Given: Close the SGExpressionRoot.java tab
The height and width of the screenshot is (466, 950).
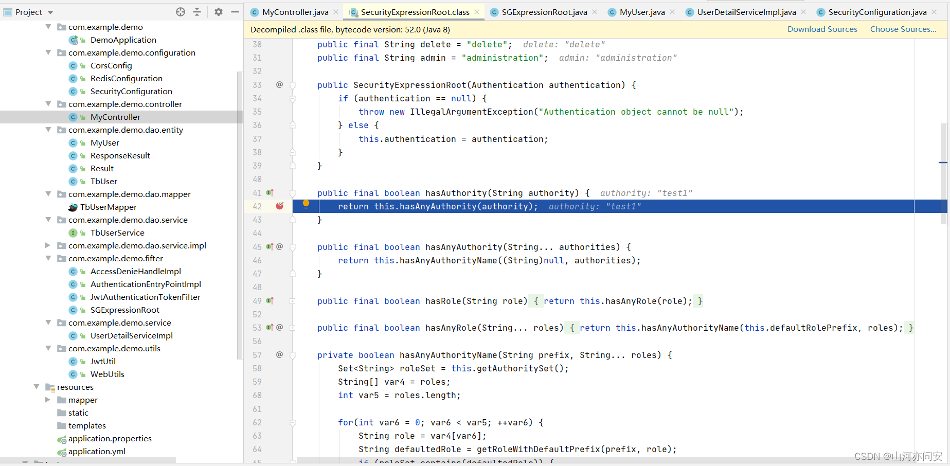Looking at the screenshot, I should (x=595, y=12).
